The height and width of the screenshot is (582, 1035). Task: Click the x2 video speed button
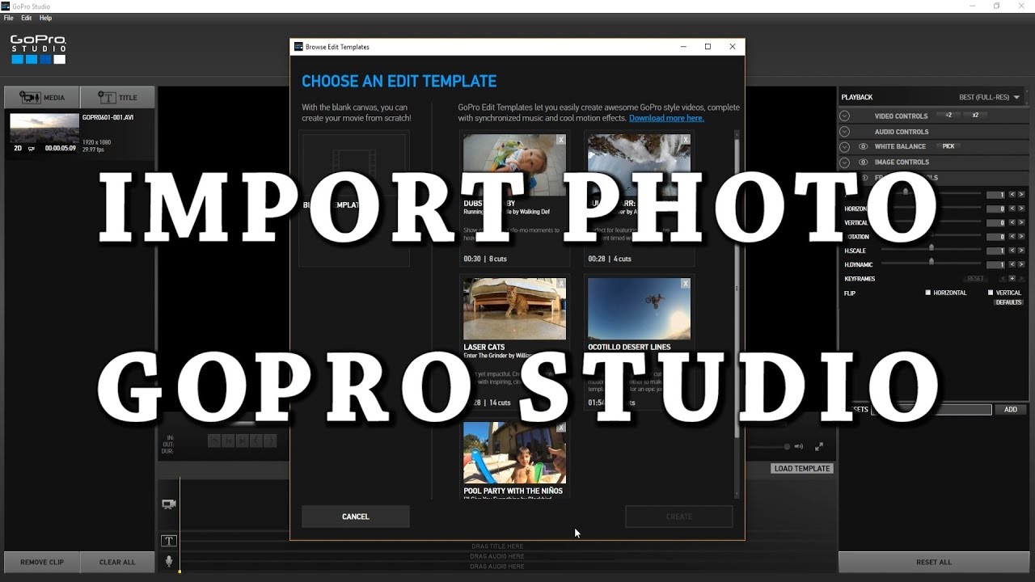point(975,115)
